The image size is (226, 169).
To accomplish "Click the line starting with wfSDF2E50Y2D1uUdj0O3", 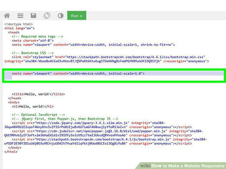I will [x=98, y=144].
